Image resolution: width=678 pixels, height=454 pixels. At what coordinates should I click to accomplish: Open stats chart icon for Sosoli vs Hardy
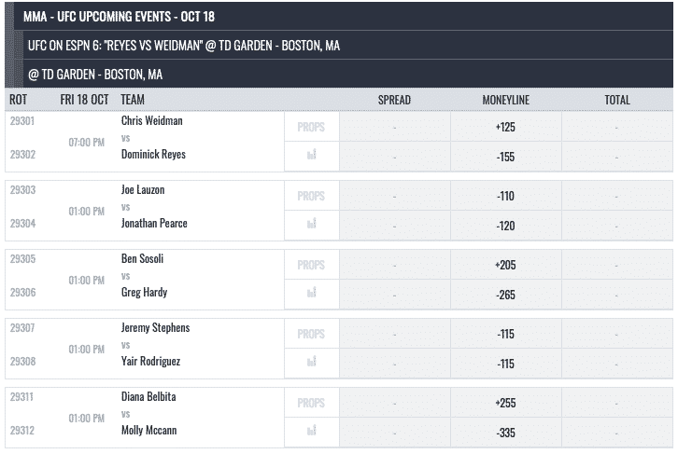pyautogui.click(x=311, y=293)
